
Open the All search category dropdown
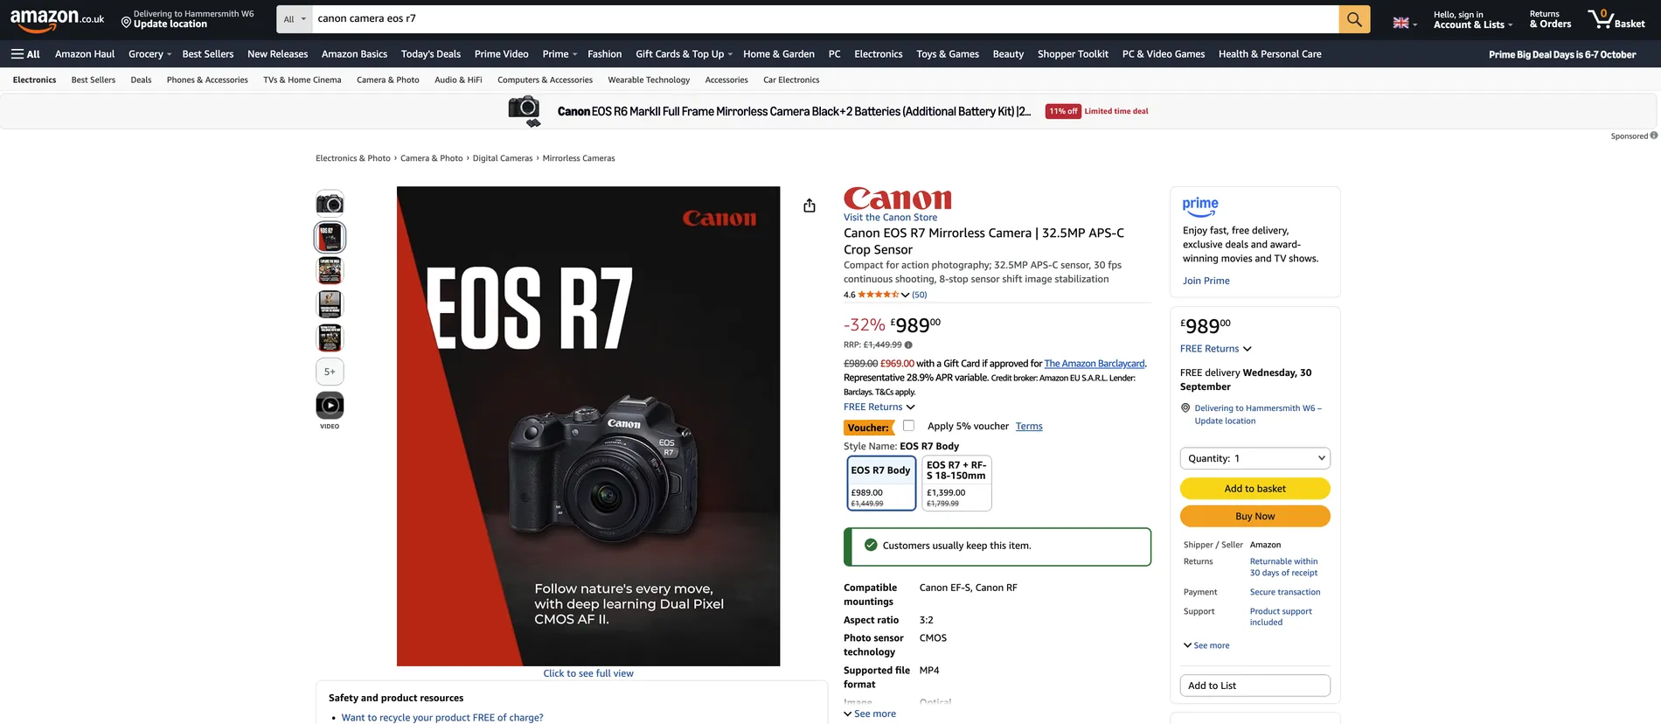click(x=295, y=19)
